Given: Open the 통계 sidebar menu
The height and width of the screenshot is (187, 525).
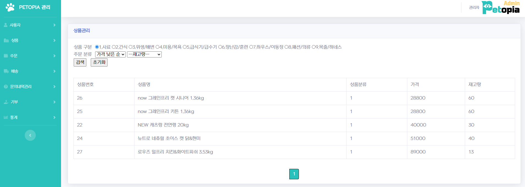Looking at the screenshot, I should (30, 117).
